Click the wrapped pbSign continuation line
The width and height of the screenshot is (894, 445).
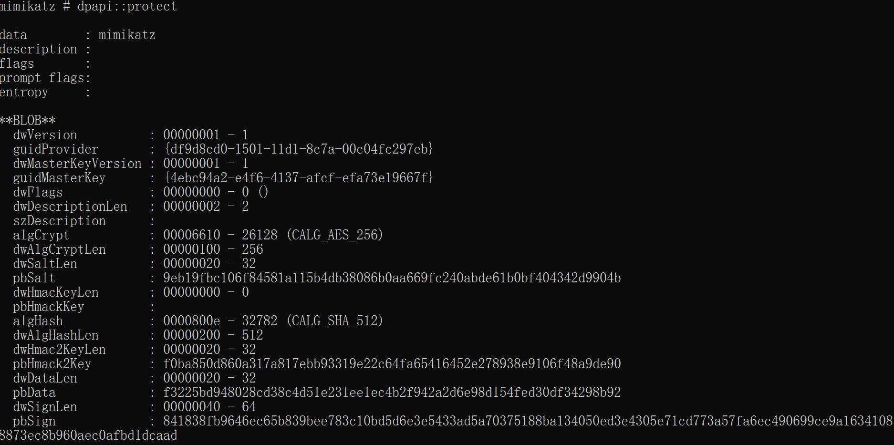pos(89,435)
